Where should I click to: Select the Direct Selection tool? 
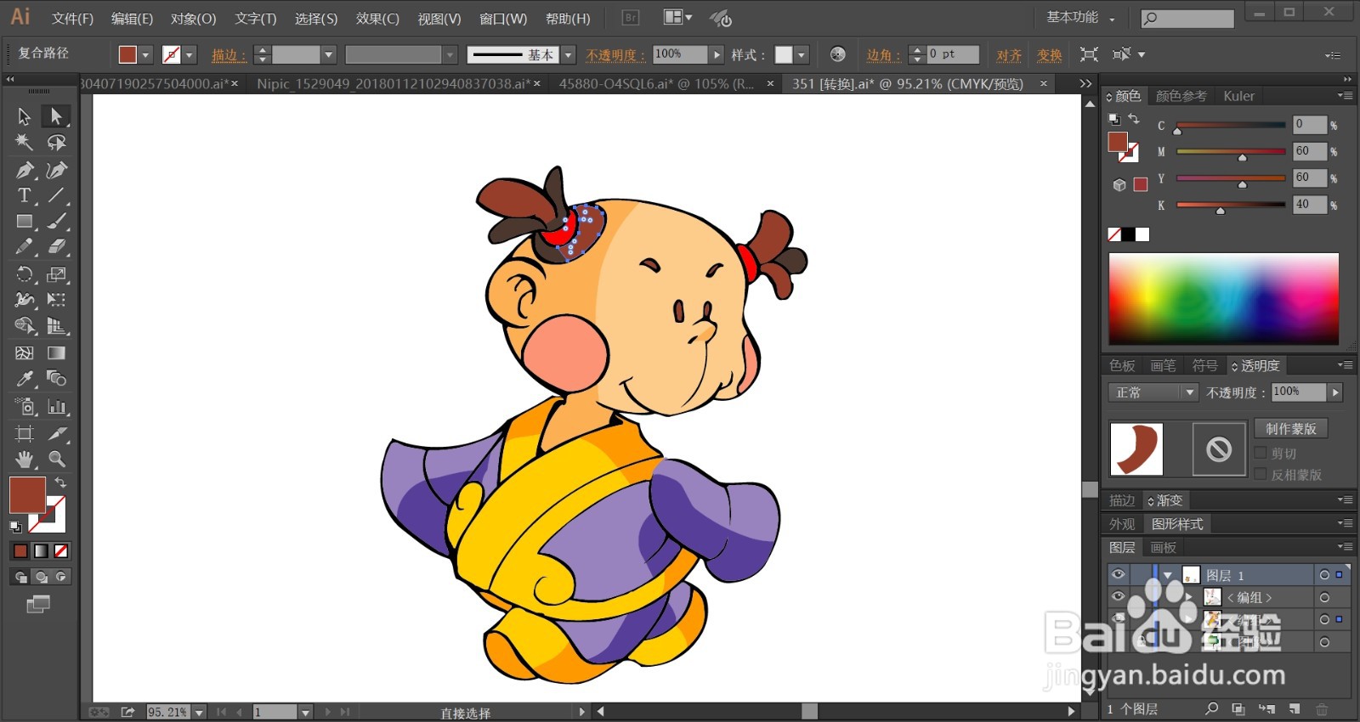56,116
